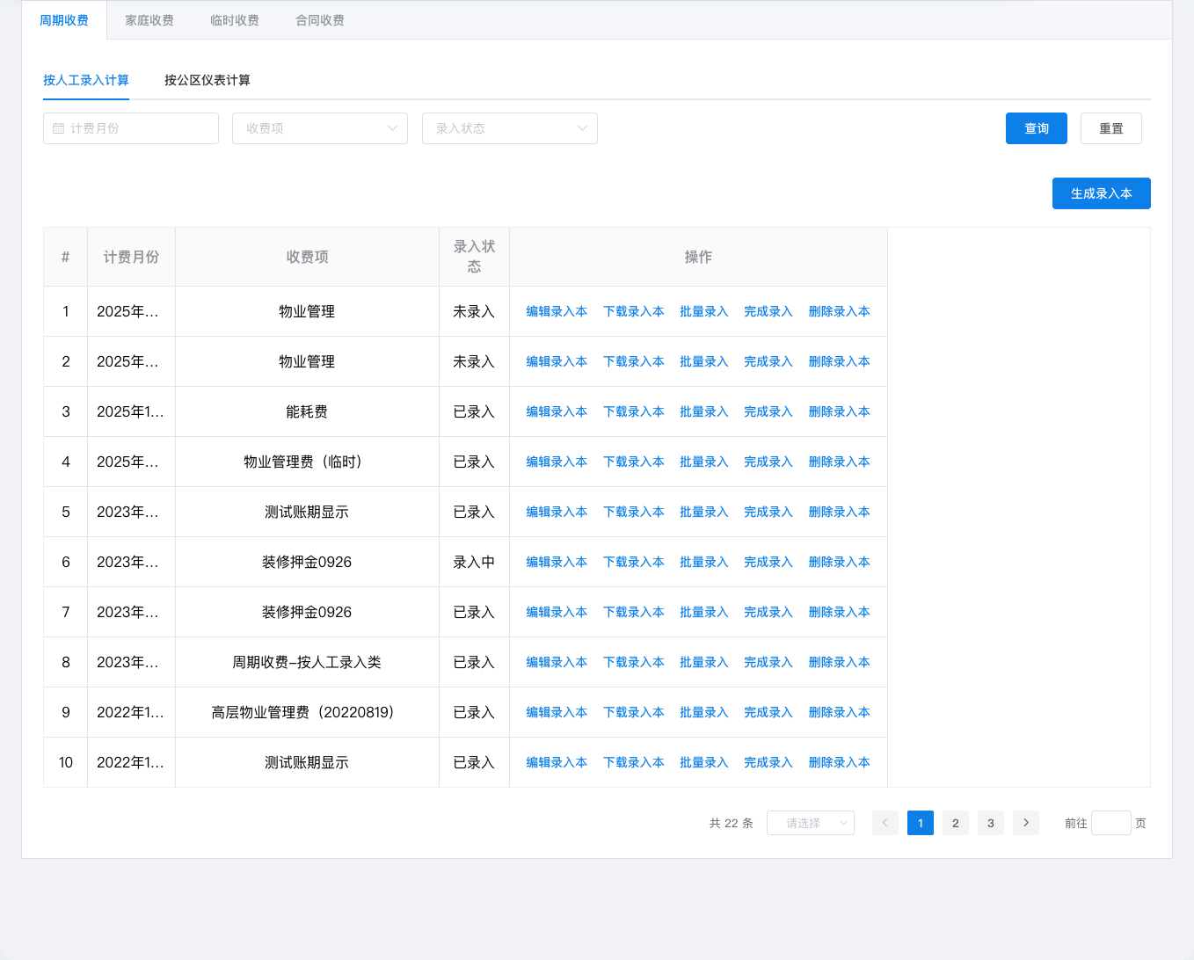Open the 合同收费 tab
1194x960 pixels.
tap(319, 20)
